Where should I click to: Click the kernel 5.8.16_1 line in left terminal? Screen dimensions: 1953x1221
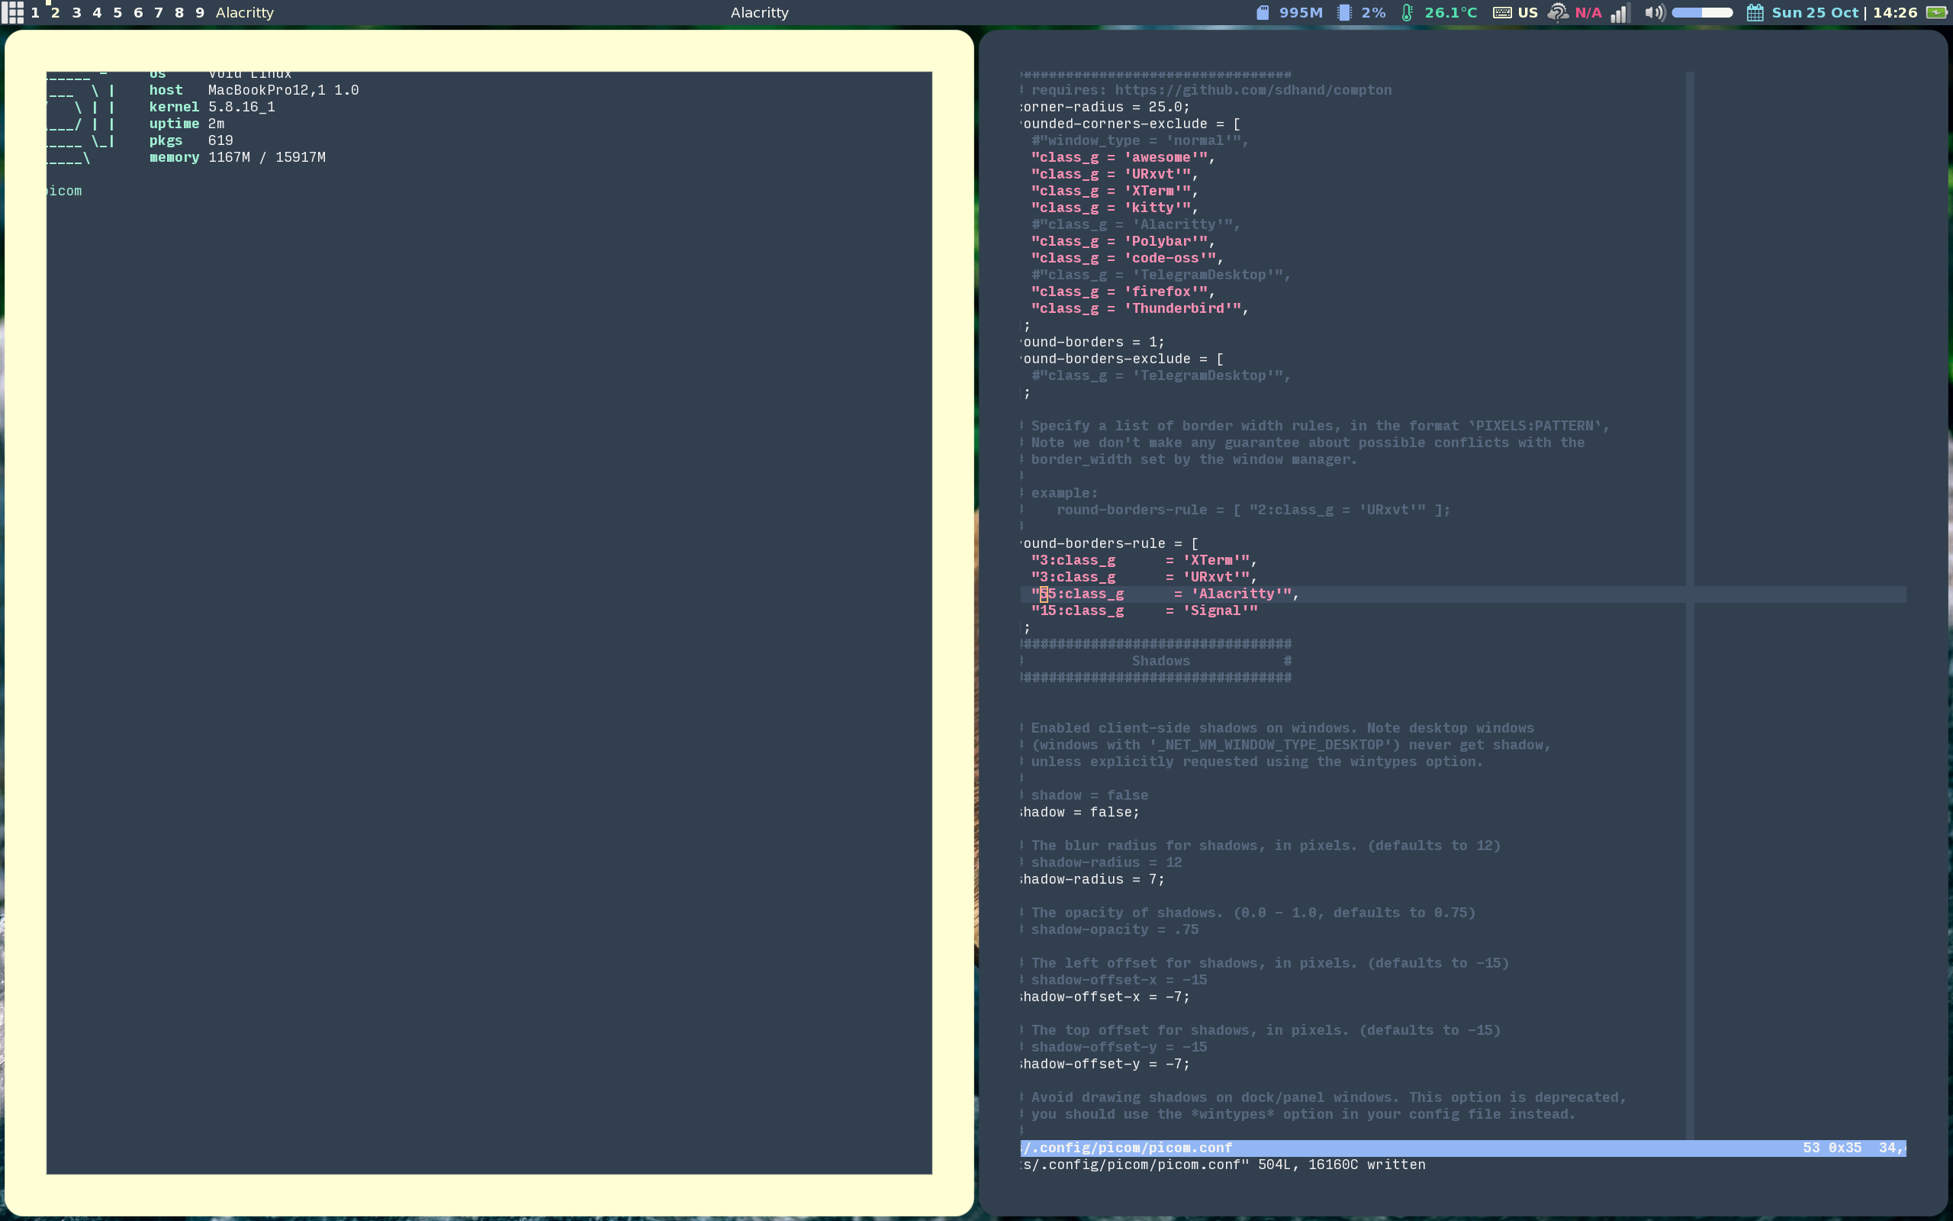pyautogui.click(x=211, y=108)
